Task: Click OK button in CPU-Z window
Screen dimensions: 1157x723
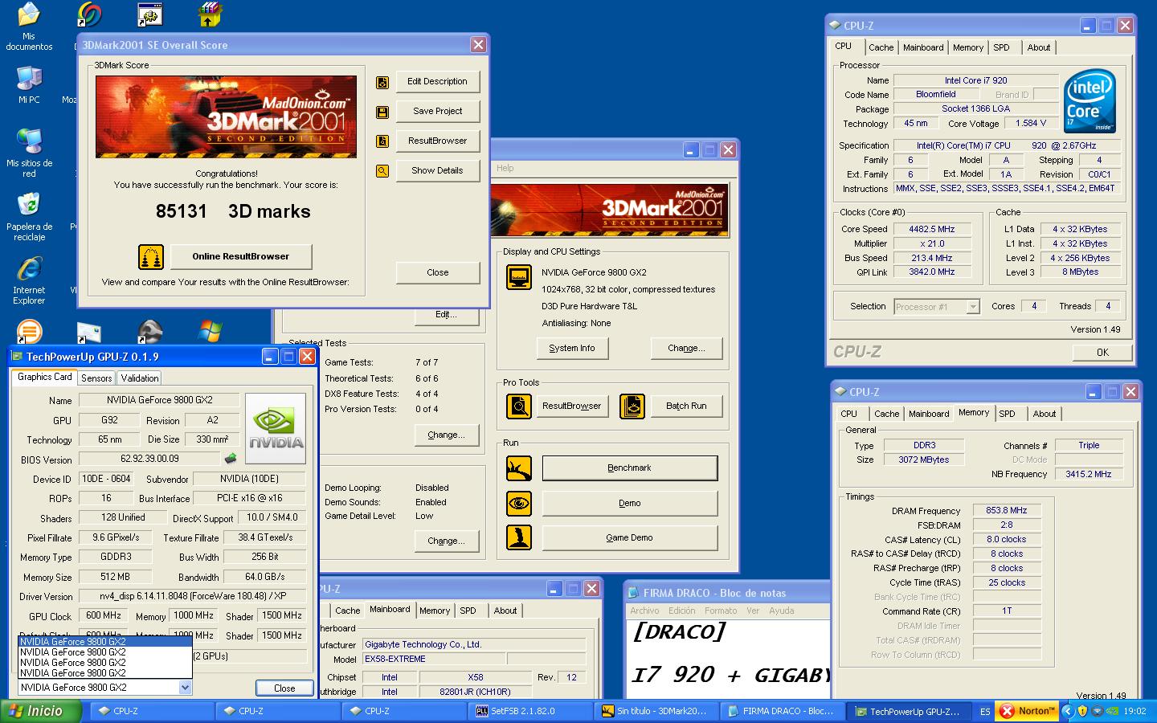Action: [1102, 353]
